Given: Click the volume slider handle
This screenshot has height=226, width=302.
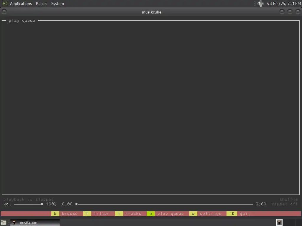Looking at the screenshot, I should [42, 204].
